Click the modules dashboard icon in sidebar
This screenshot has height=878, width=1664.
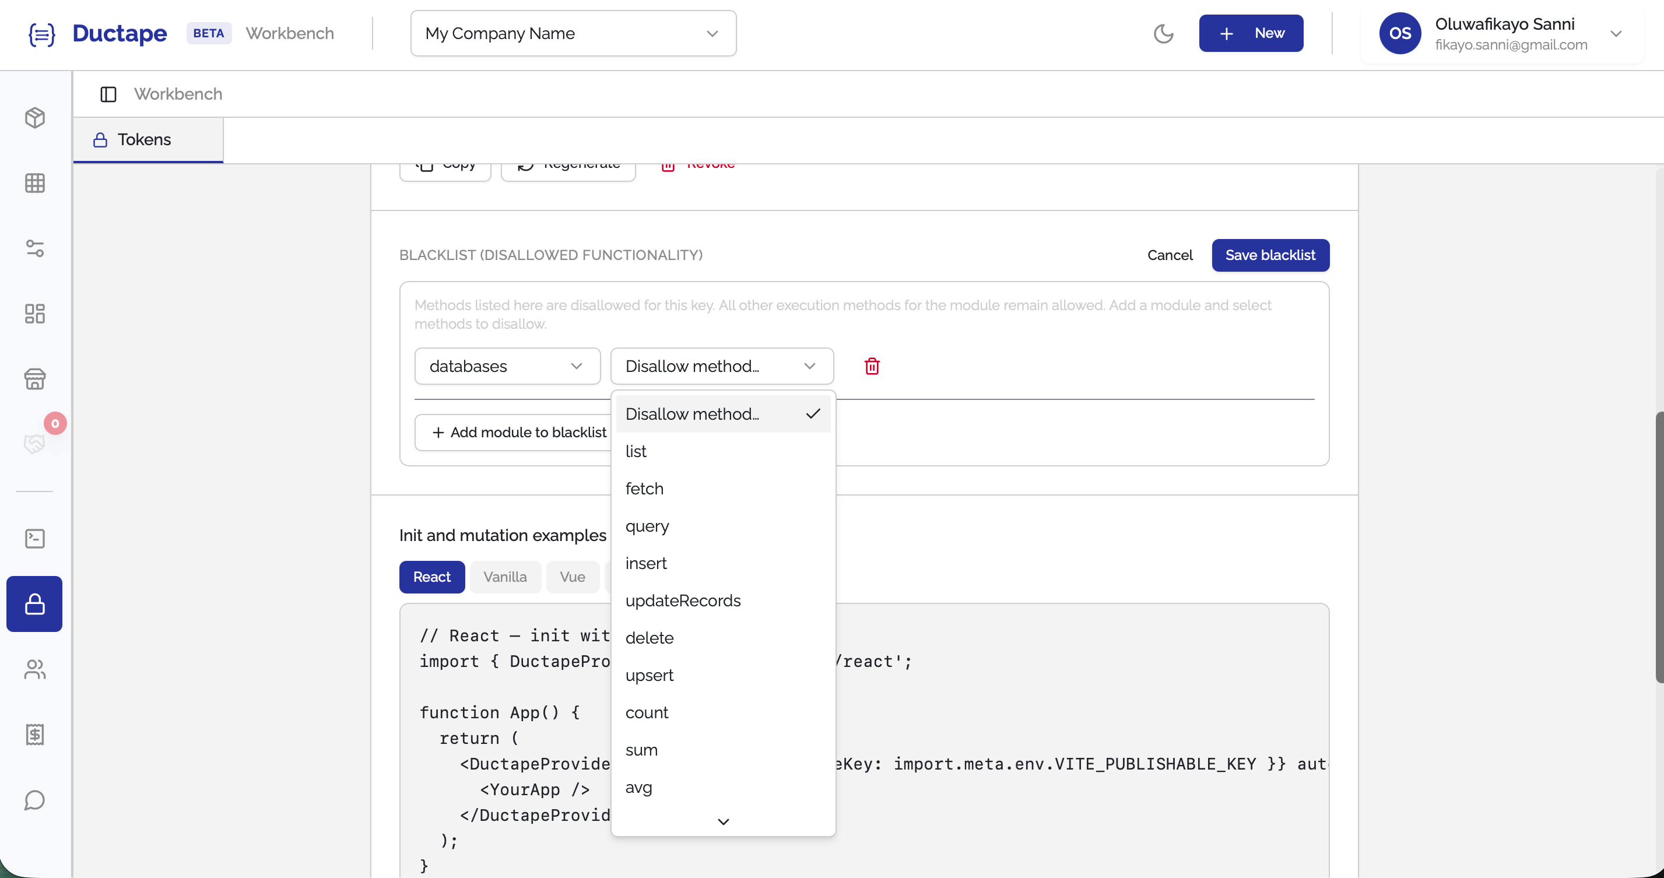coord(35,314)
